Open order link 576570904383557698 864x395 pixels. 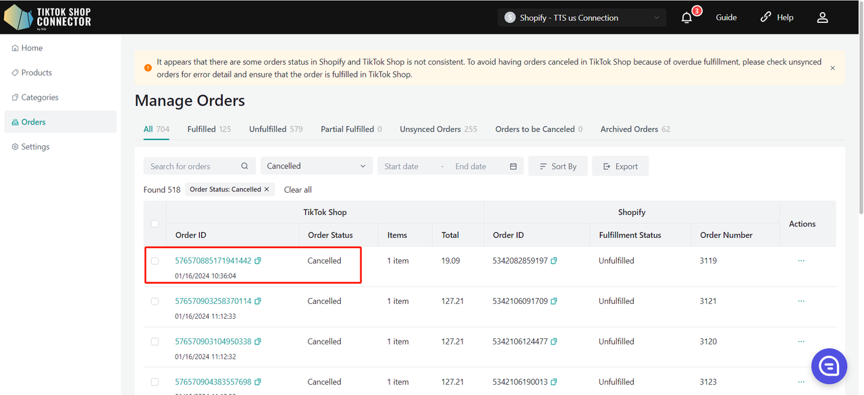(x=213, y=382)
